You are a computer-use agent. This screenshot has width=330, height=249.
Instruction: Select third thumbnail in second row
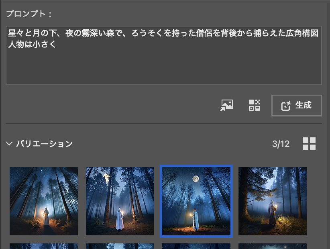coord(196,246)
